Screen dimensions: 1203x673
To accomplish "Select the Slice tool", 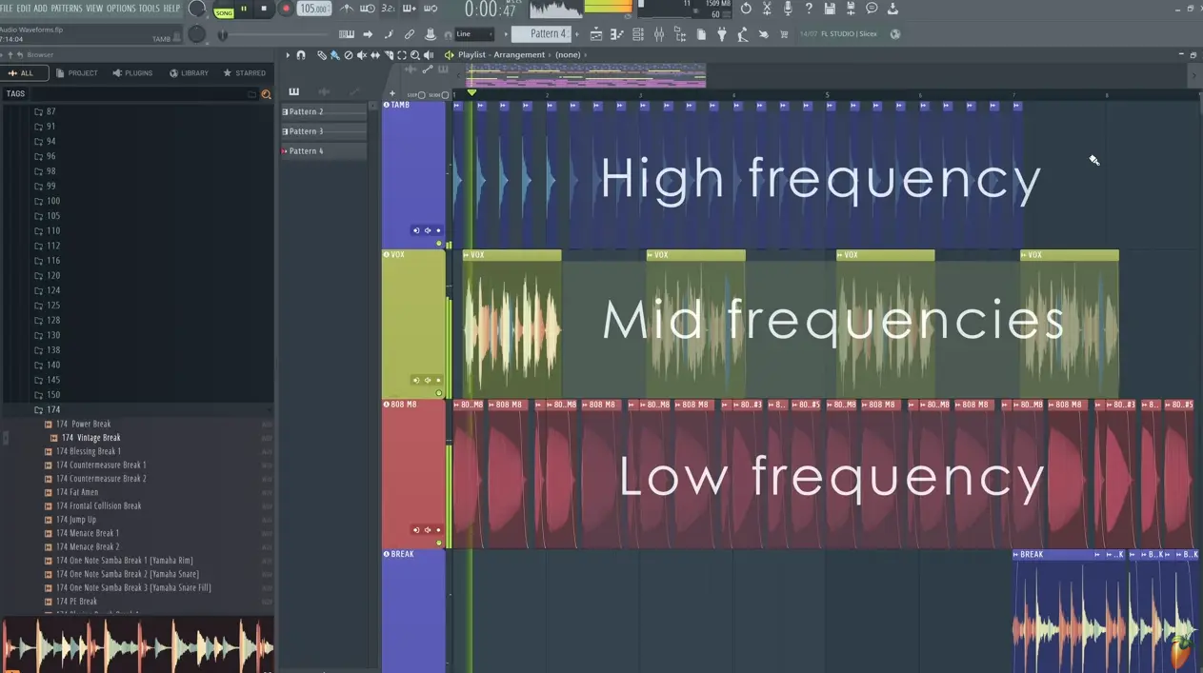I will [388, 55].
